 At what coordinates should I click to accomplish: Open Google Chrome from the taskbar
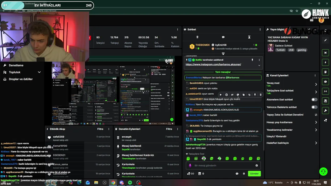pyautogui.click(x=113, y=183)
